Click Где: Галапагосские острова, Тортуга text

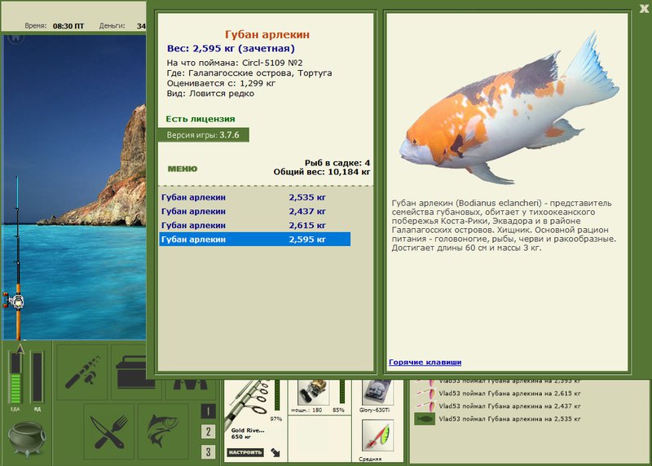point(249,73)
